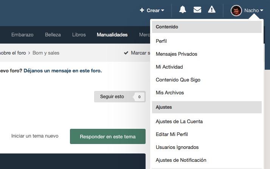Click Iniciar un tema nuevo link

[x=35, y=136]
